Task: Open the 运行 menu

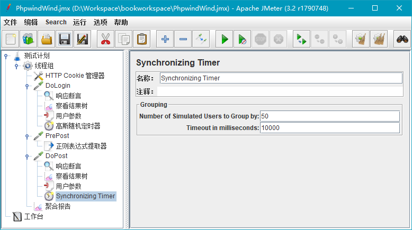Action: [79, 22]
